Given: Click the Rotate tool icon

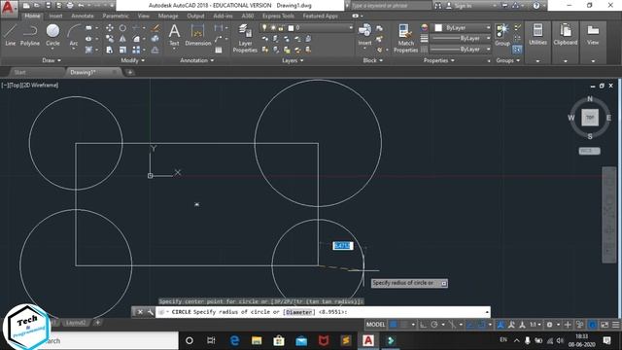Looking at the screenshot, I should coord(122,28).
